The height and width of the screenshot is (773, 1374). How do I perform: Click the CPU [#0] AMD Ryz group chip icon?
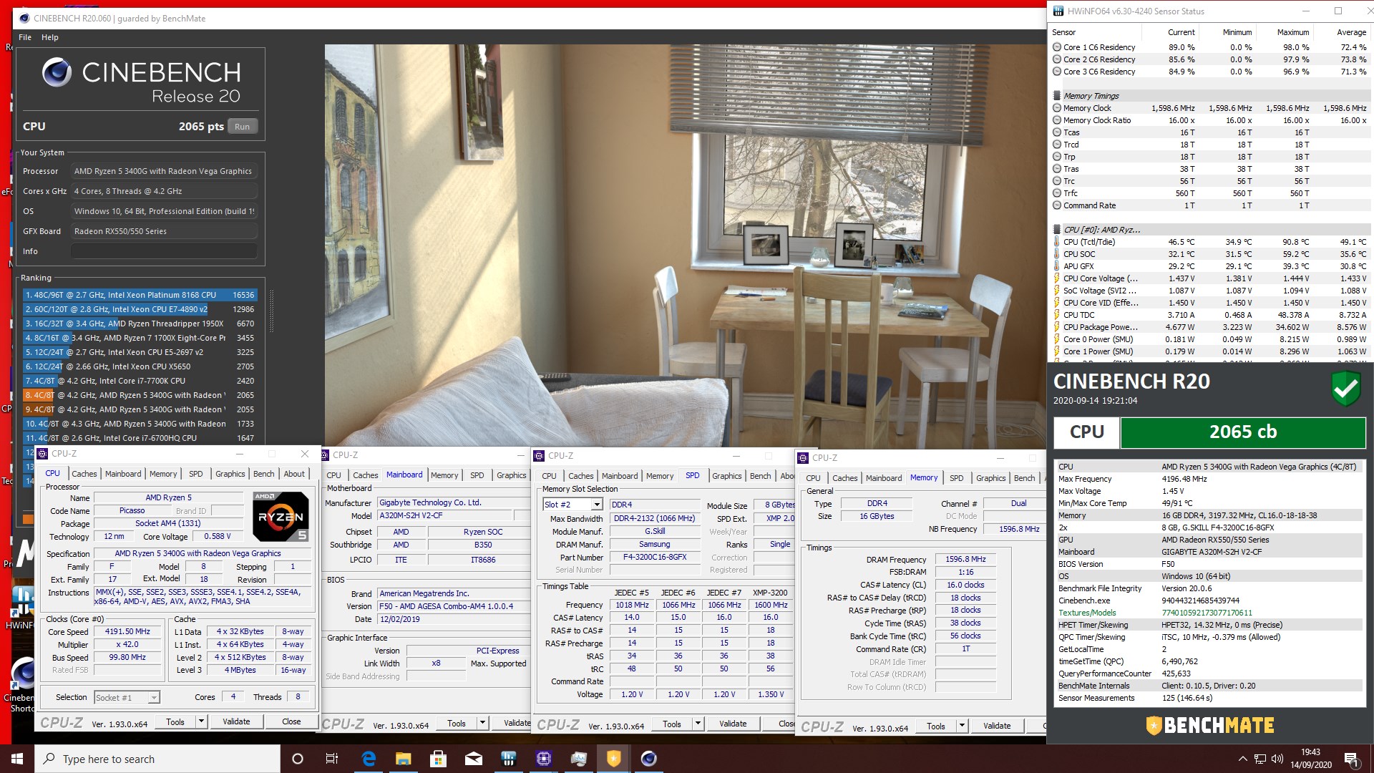tap(1056, 230)
